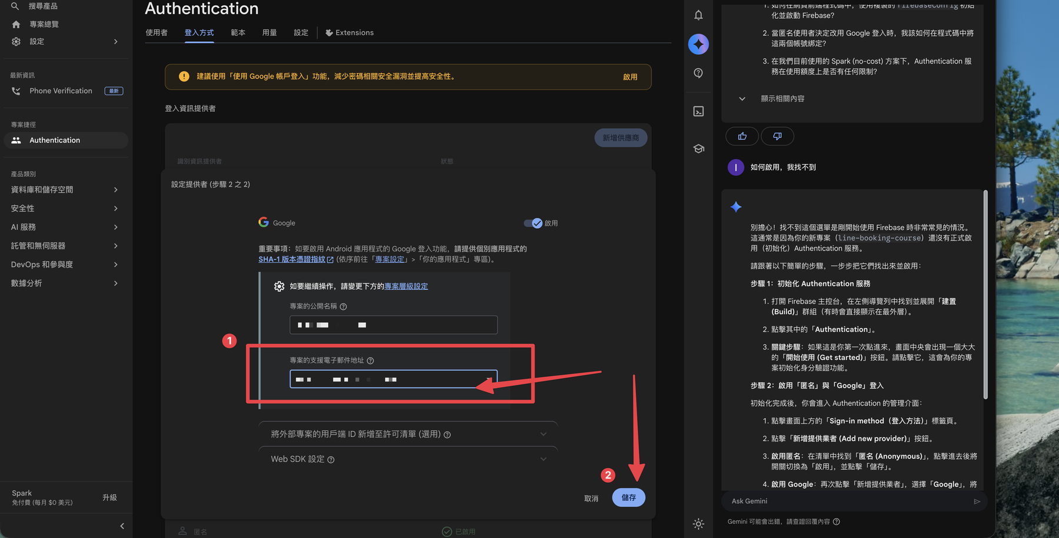Click 專案的公開名稱 input field
This screenshot has width=1059, height=538.
(394, 325)
